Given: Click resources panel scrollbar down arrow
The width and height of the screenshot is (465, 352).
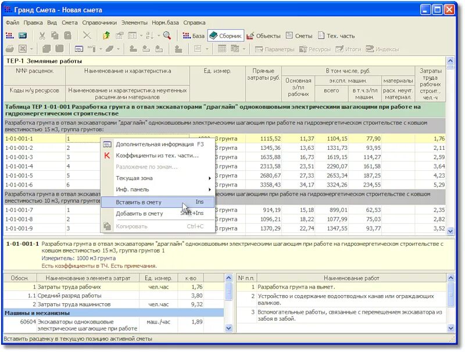Looking at the screenshot, I should [228, 328].
